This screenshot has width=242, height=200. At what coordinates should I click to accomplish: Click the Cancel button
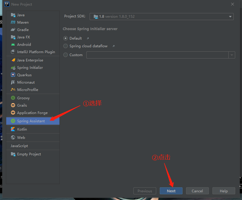pos(197,191)
